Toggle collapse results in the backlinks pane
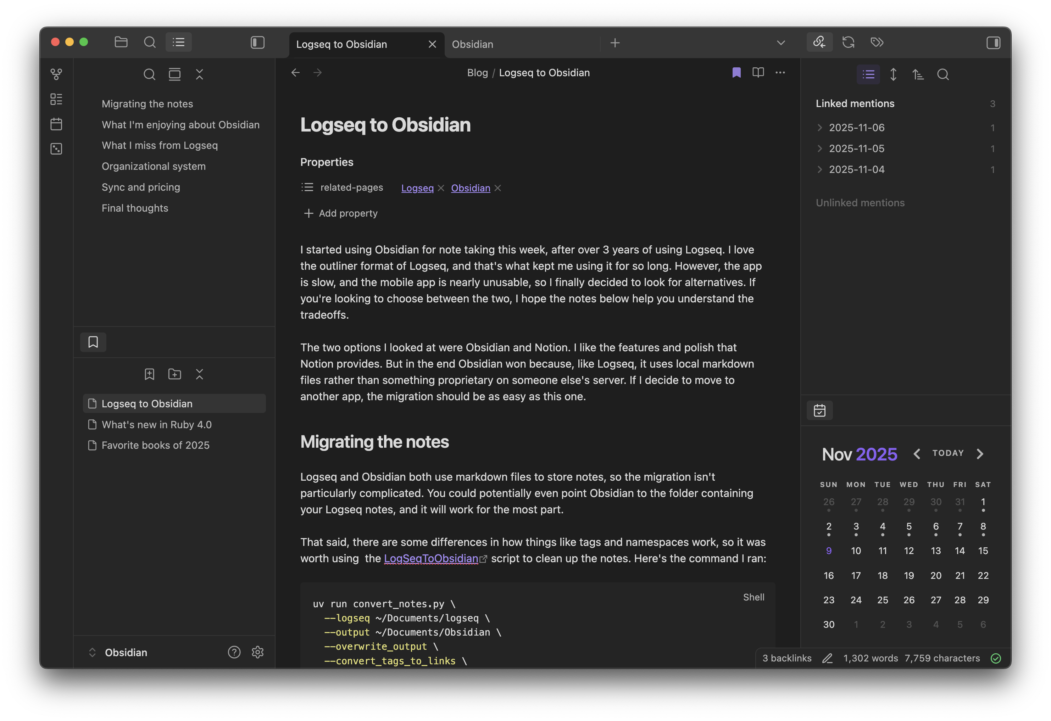 point(868,74)
